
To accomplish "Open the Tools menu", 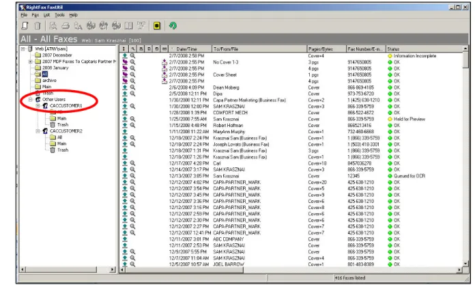I will point(59,15).
